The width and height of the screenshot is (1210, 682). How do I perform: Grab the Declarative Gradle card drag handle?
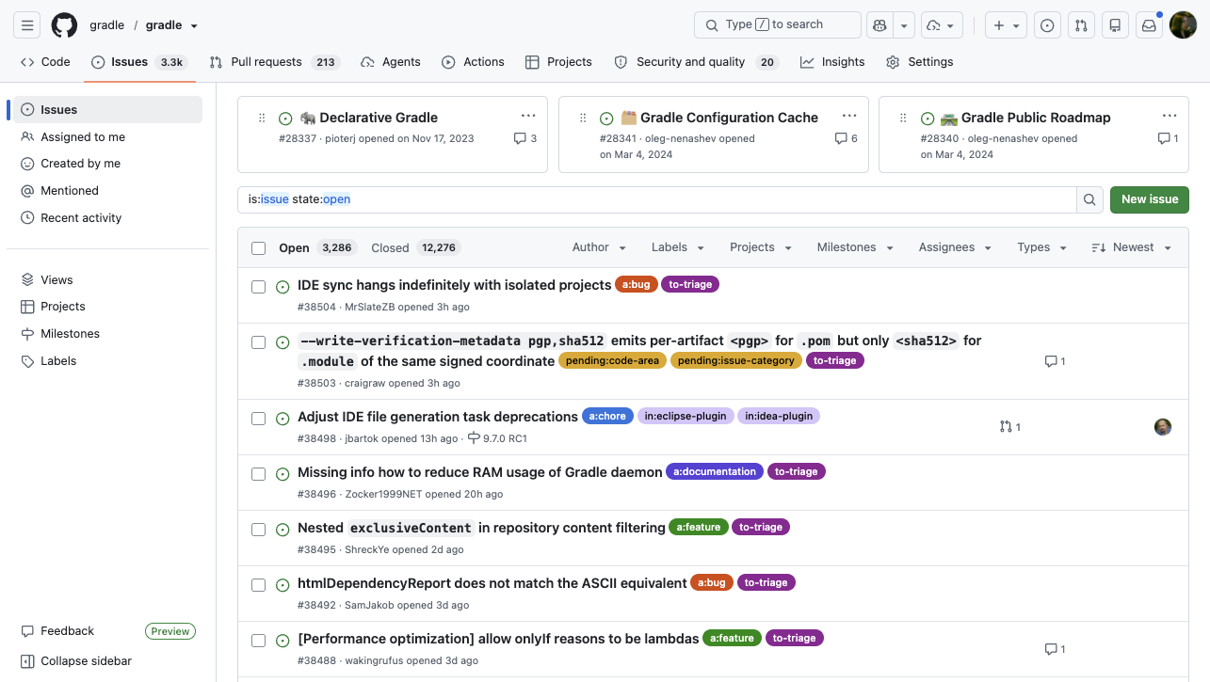[262, 118]
